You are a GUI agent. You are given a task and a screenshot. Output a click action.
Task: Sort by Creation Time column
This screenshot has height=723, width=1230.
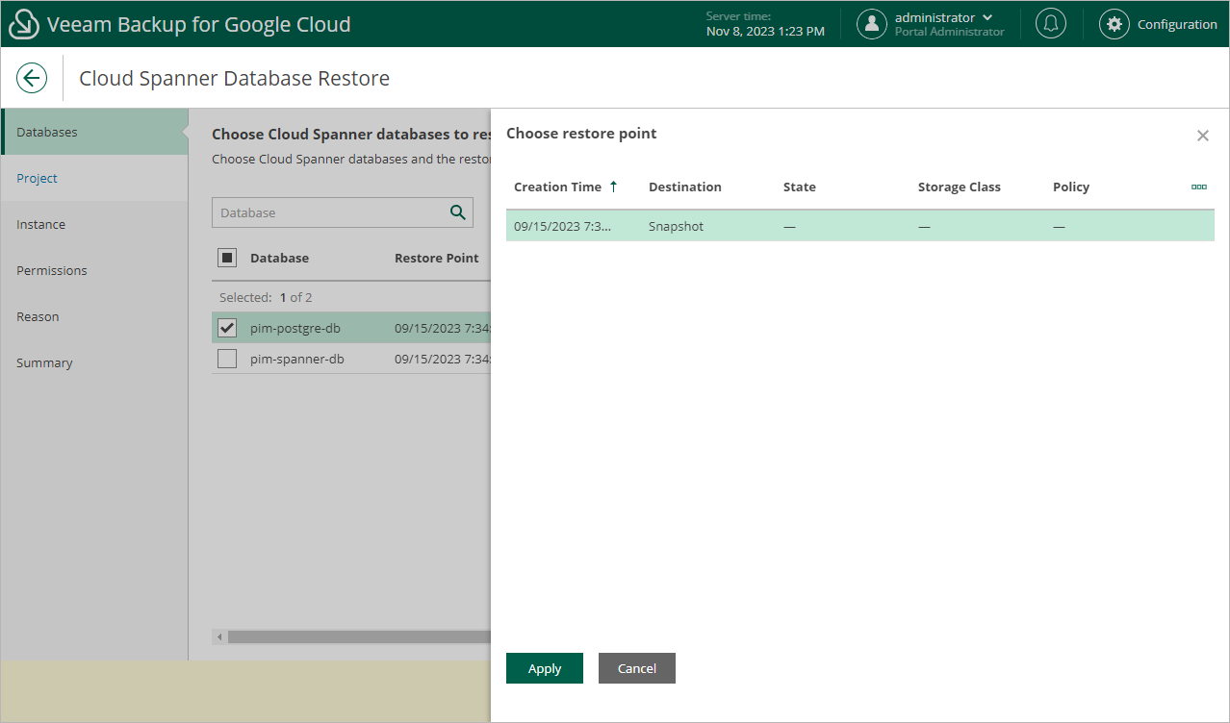558,187
